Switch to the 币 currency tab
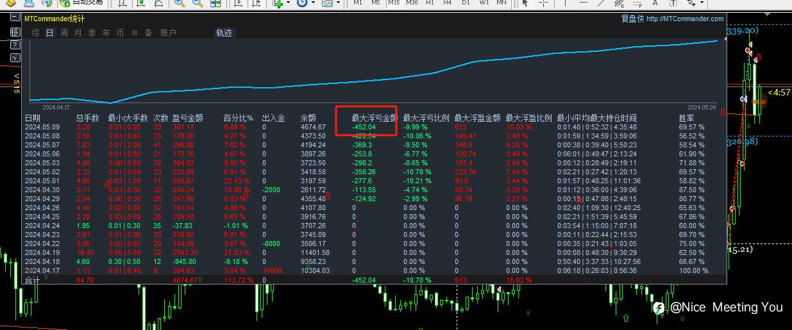This screenshot has height=330, width=792. point(120,33)
